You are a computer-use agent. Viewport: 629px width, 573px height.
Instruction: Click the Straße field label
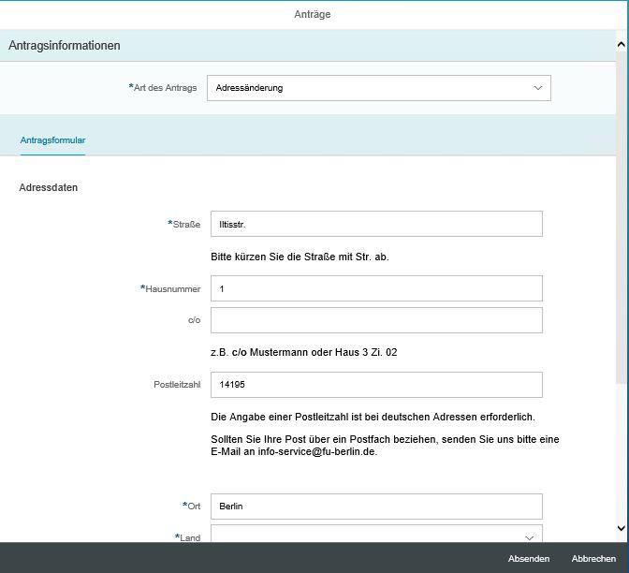coord(185,225)
